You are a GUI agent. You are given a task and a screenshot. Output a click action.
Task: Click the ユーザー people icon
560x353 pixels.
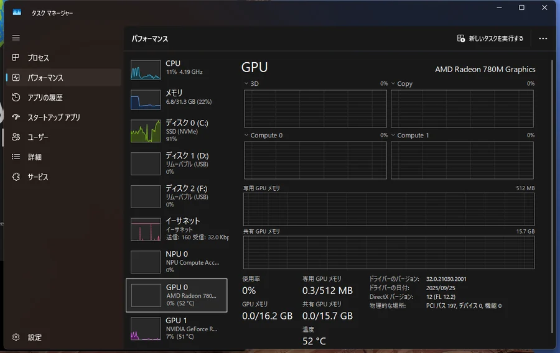[16, 137]
